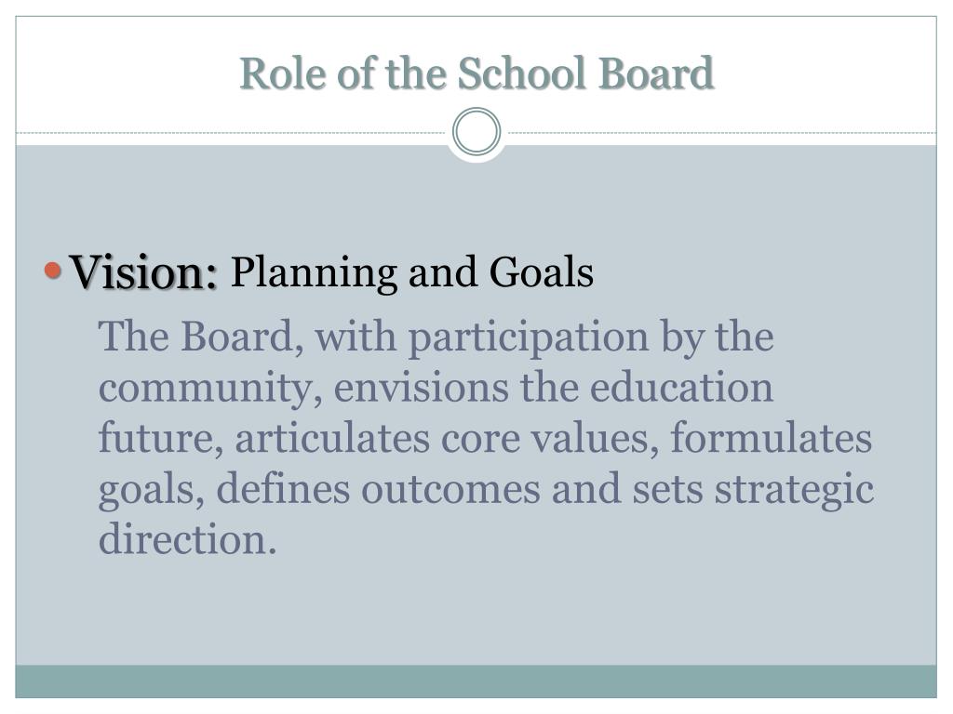The image size is (953, 714).
Task: Click the Planning and Goals heading text
Action: (411, 272)
